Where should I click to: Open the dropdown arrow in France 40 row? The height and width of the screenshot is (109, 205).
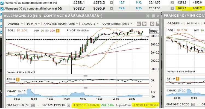tap(111, 2)
